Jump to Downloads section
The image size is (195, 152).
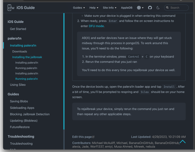20,52
